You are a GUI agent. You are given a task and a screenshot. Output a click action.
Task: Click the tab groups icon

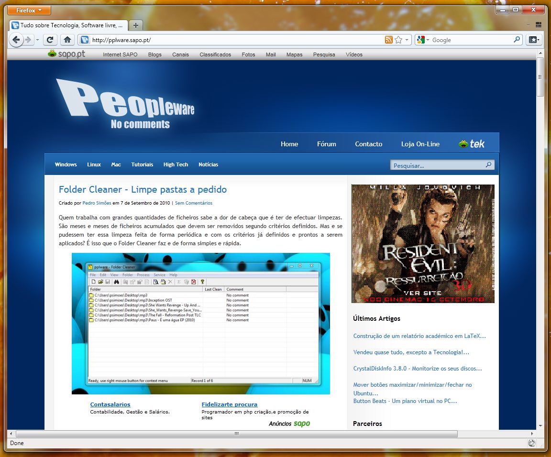(x=539, y=24)
